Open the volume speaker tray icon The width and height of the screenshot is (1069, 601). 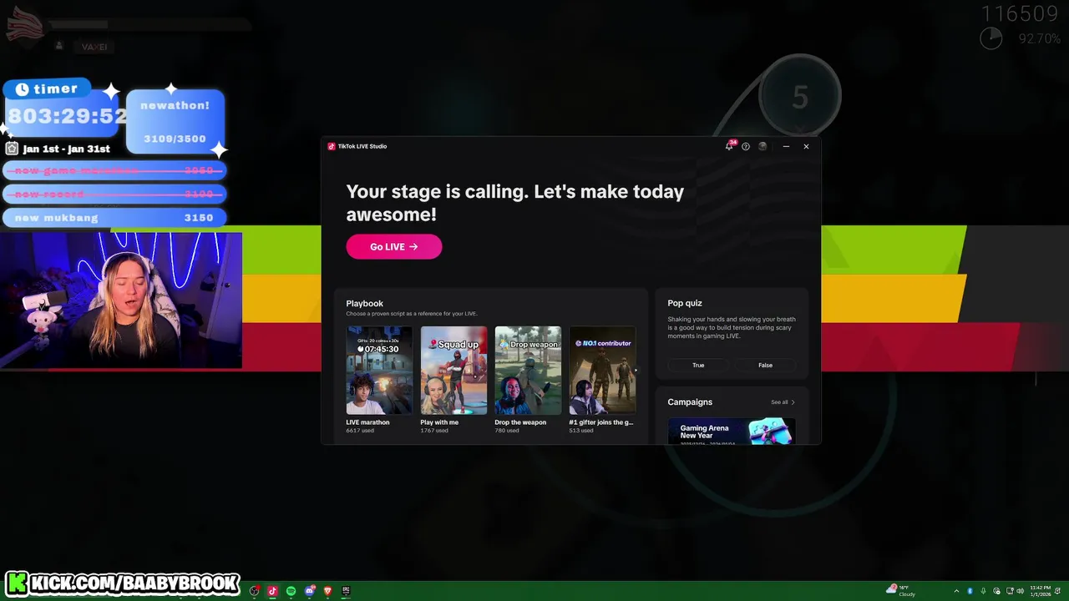pyautogui.click(x=1021, y=591)
